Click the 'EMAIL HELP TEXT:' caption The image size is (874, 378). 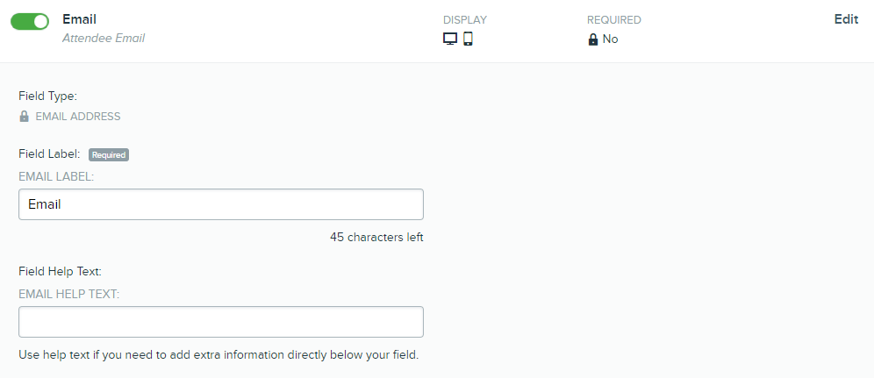pyautogui.click(x=69, y=294)
